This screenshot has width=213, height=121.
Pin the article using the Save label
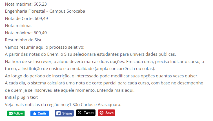109,113
